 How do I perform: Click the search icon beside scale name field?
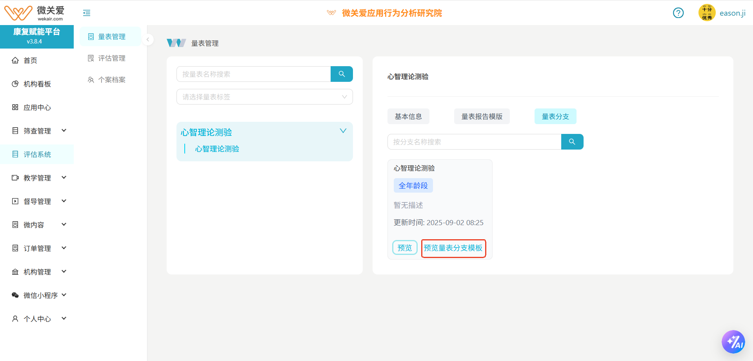(342, 74)
